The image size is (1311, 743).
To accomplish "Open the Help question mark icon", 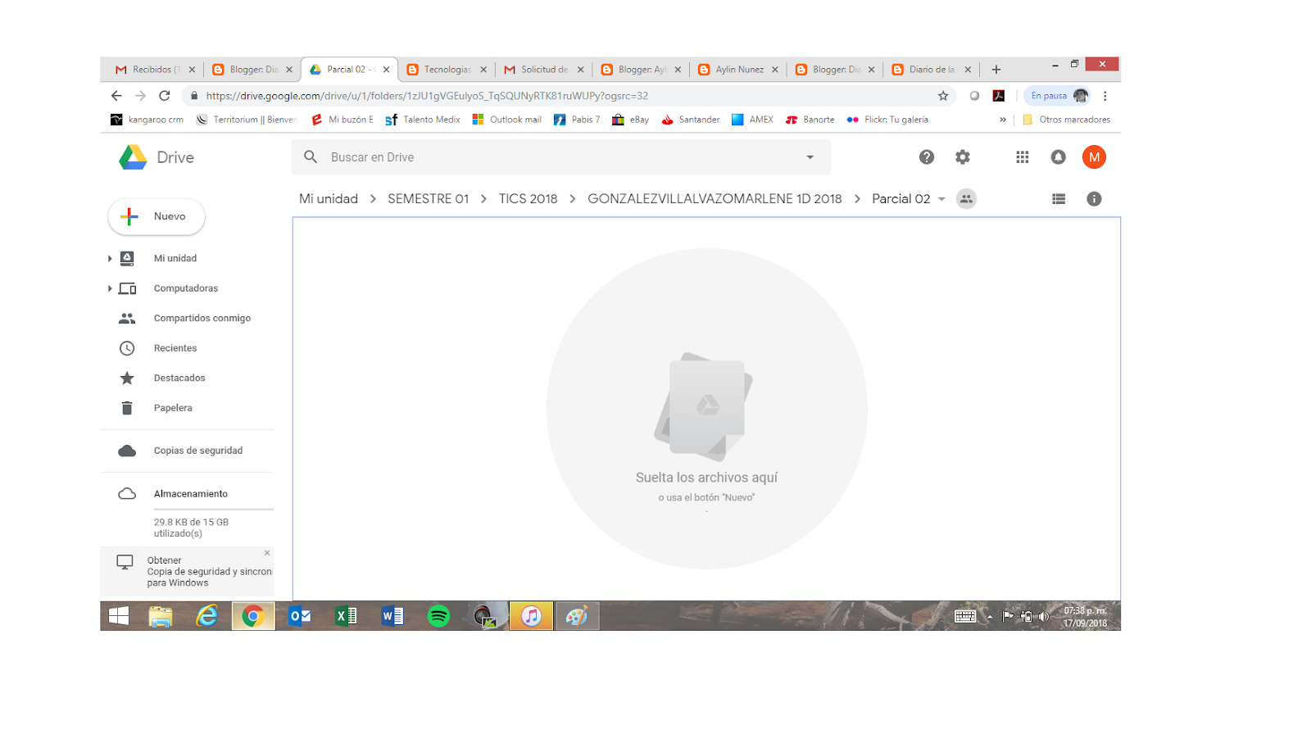I will tap(927, 157).
